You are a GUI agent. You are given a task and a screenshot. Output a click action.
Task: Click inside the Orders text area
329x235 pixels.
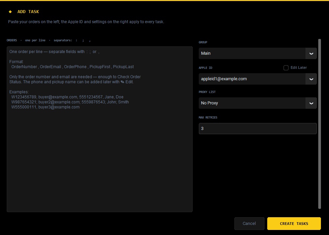(x=100, y=129)
